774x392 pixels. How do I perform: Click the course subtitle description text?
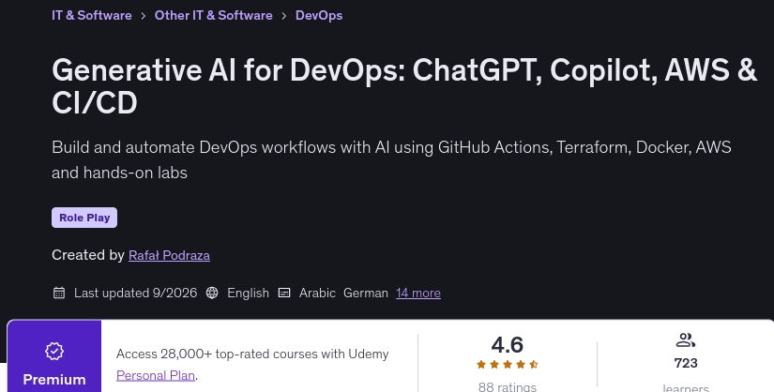[391, 160]
